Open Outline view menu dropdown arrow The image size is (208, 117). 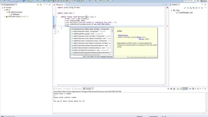[x=205, y=8]
